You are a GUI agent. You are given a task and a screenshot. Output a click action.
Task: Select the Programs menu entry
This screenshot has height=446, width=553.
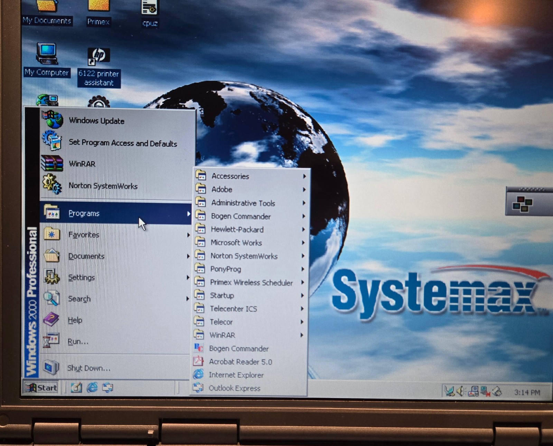pos(116,213)
